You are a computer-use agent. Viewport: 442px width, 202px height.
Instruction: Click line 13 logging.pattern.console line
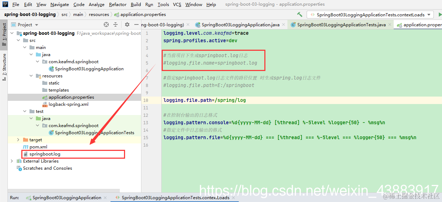[274, 122]
